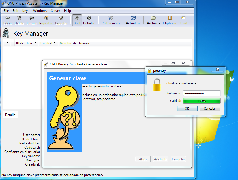238x180 pixels.
Task: Open the Archivos file manager
Action: (153, 20)
